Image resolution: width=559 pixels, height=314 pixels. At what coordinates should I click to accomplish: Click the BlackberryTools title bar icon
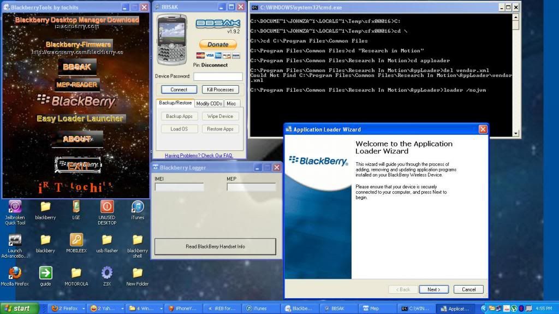tap(7, 7)
